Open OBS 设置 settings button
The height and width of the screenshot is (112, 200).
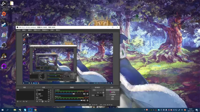pyautogui.click(x=112, y=97)
